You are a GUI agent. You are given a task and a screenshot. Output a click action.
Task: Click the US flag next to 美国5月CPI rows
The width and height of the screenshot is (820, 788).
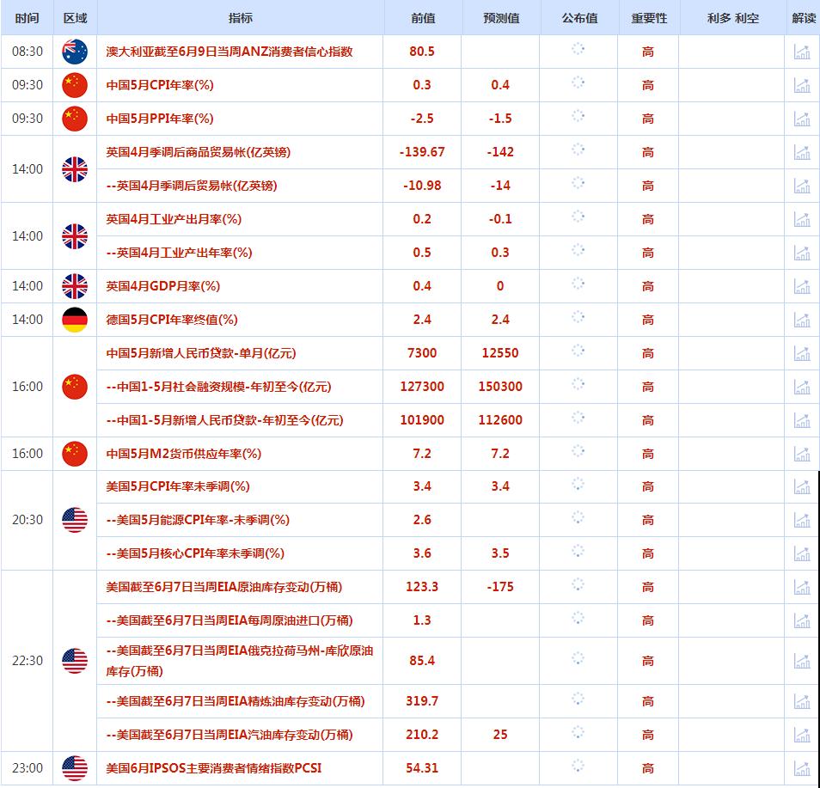pyautogui.click(x=76, y=520)
